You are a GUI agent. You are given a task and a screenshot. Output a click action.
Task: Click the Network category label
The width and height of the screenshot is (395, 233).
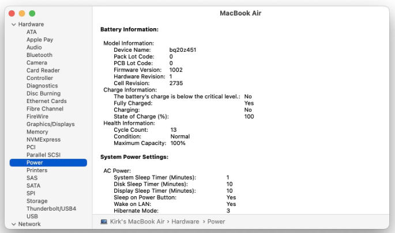(x=29, y=224)
